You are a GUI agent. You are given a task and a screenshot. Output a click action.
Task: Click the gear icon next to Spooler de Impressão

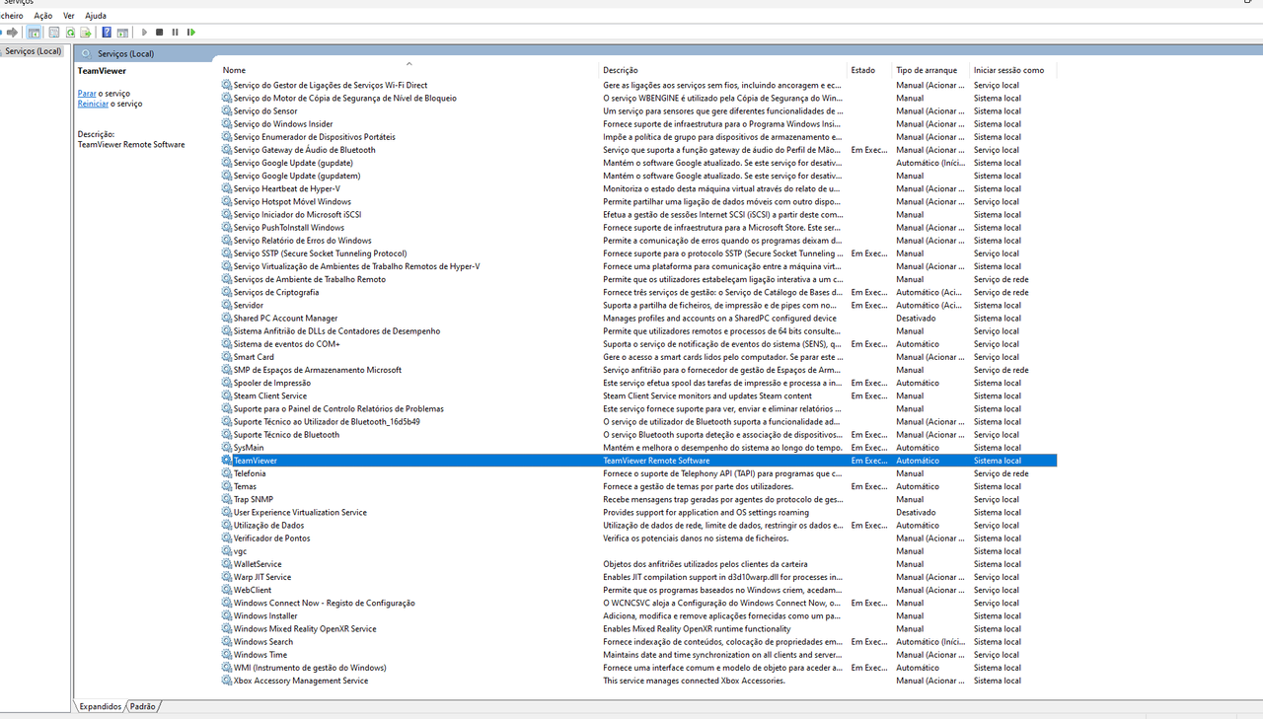tap(227, 383)
